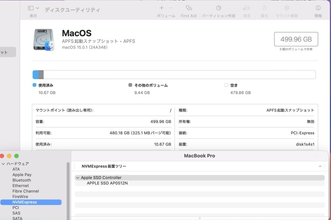Select the APPLE SSD AP0512N row
The height and width of the screenshot is (220, 331).
[x=200, y=183]
